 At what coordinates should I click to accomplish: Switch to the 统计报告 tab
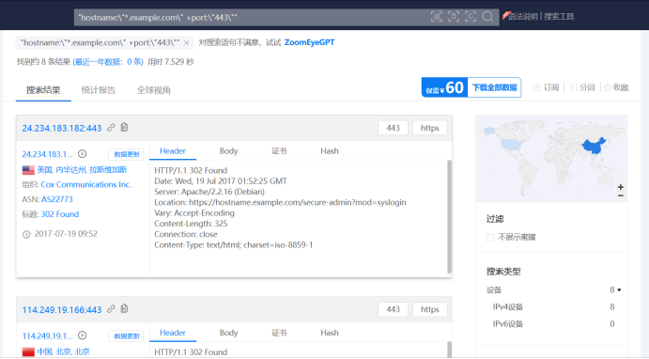(x=98, y=90)
